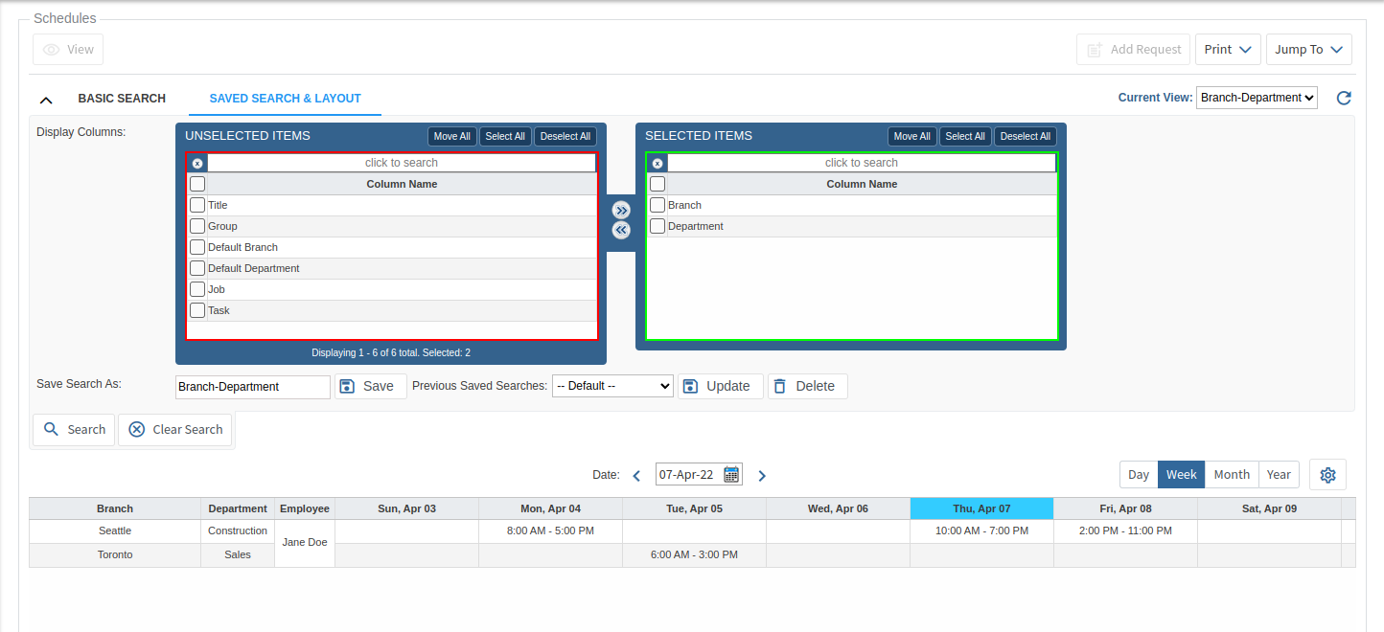Select the Day view

(x=1139, y=475)
